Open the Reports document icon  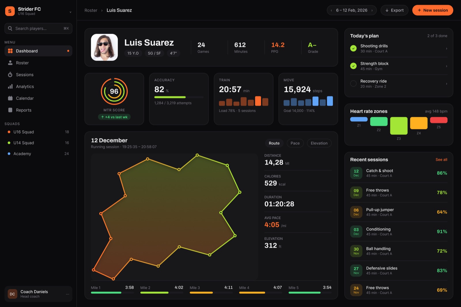pos(10,110)
